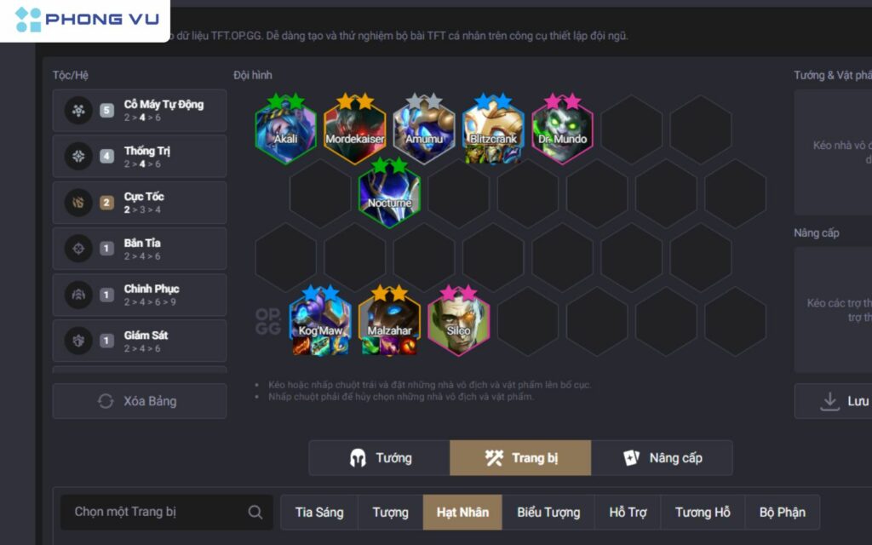Click the Blitzcrank champion hexagon
Screen dimensions: 872x545
[x=493, y=129]
